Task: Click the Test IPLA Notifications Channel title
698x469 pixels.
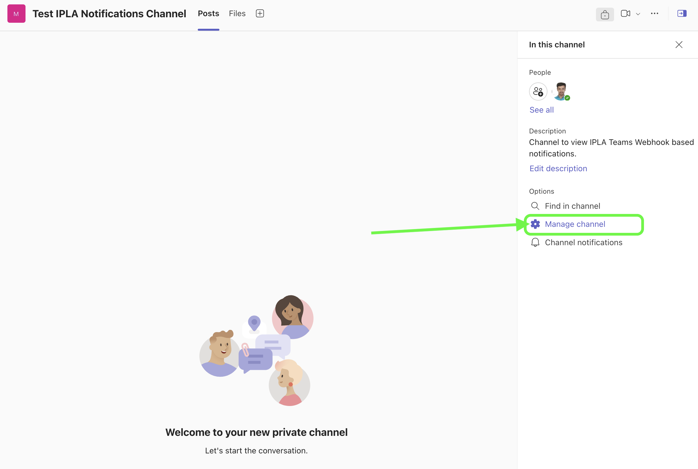Action: click(109, 14)
